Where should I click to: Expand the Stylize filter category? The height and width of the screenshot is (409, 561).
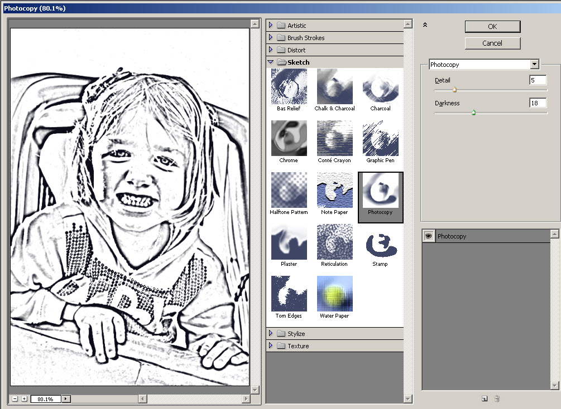coord(272,333)
